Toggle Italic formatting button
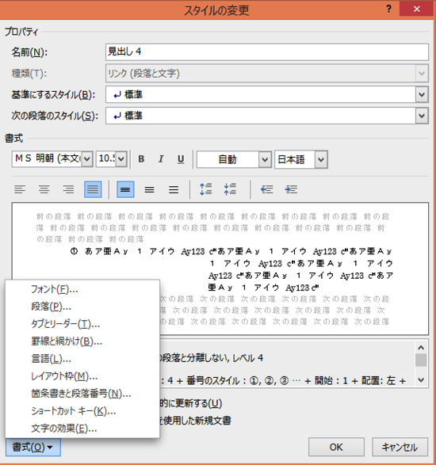Viewport: 436px width, 465px height. tap(161, 159)
